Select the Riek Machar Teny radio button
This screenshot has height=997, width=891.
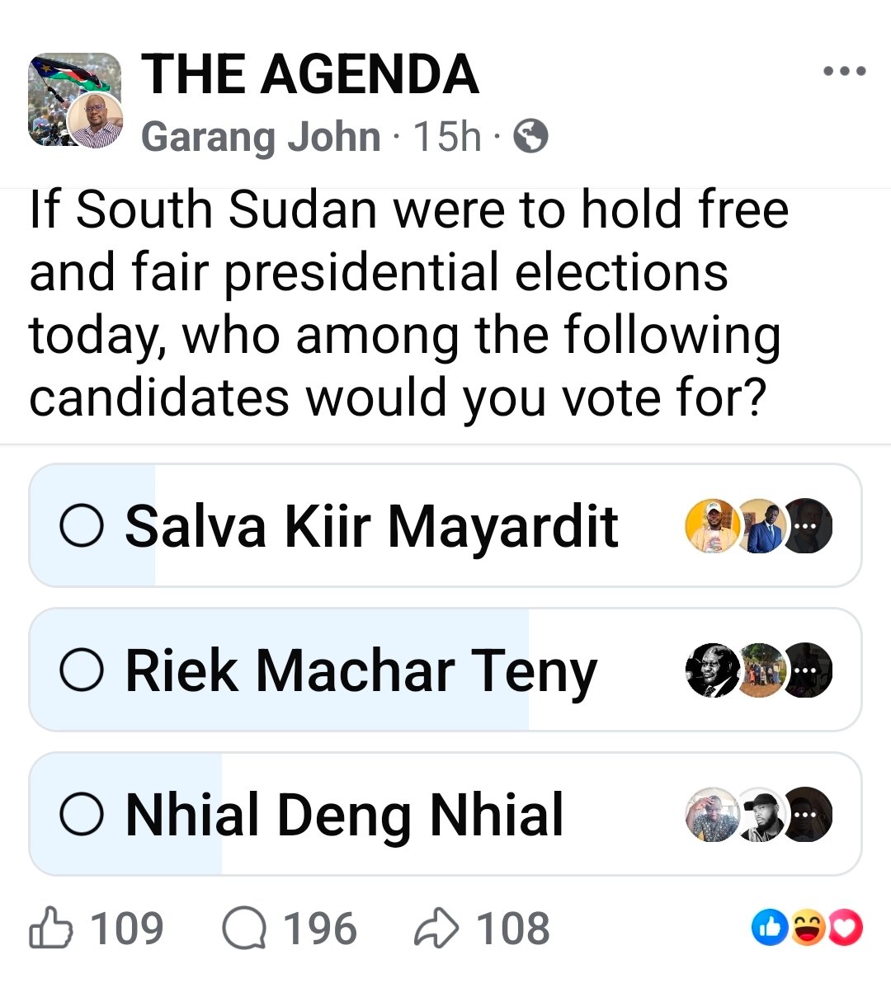[x=82, y=670]
